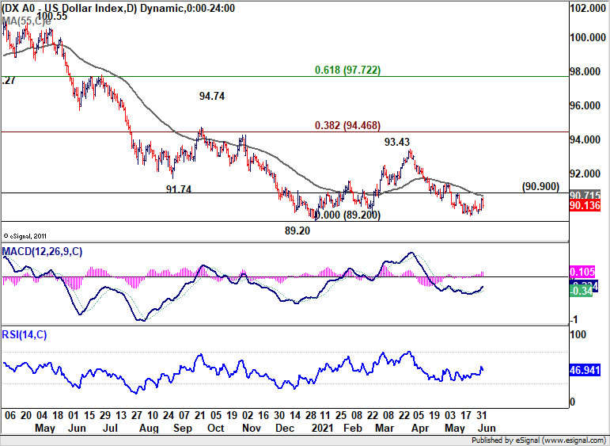The image size is (610, 446).
Task: Click the Apr month label
Action: 420,428
